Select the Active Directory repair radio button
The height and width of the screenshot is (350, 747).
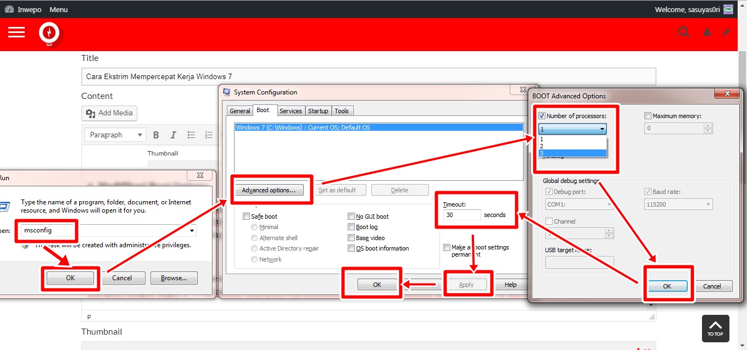tap(254, 248)
